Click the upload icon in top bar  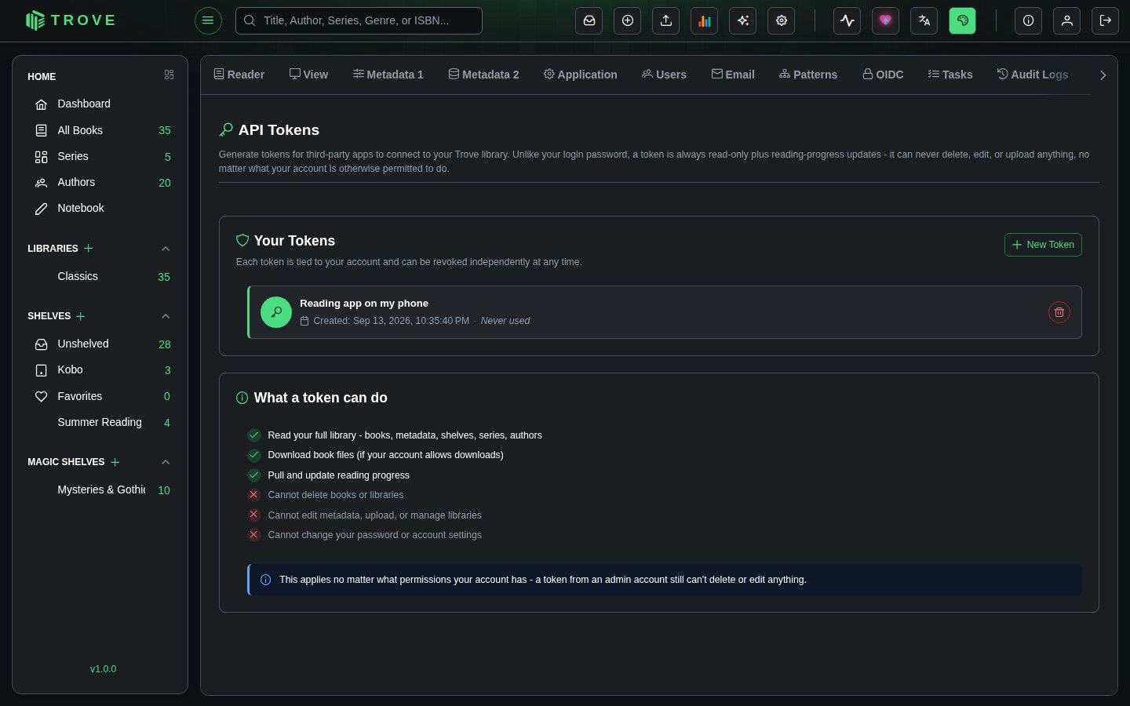[x=666, y=20]
